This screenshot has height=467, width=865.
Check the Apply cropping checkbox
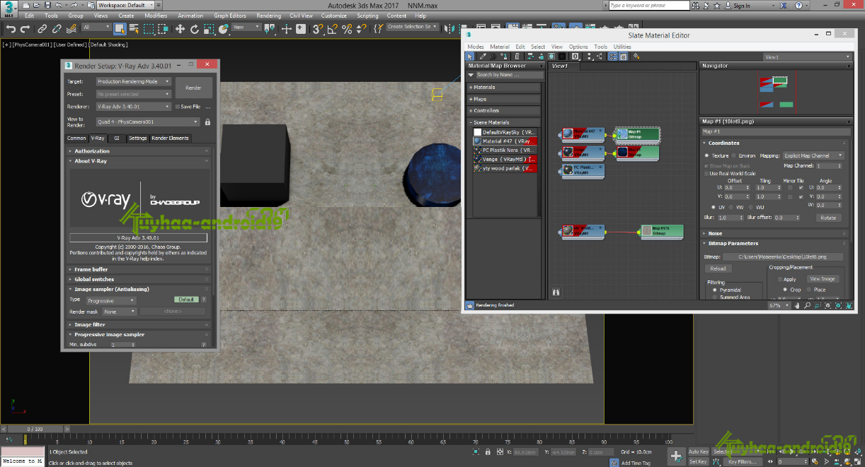[780, 279]
